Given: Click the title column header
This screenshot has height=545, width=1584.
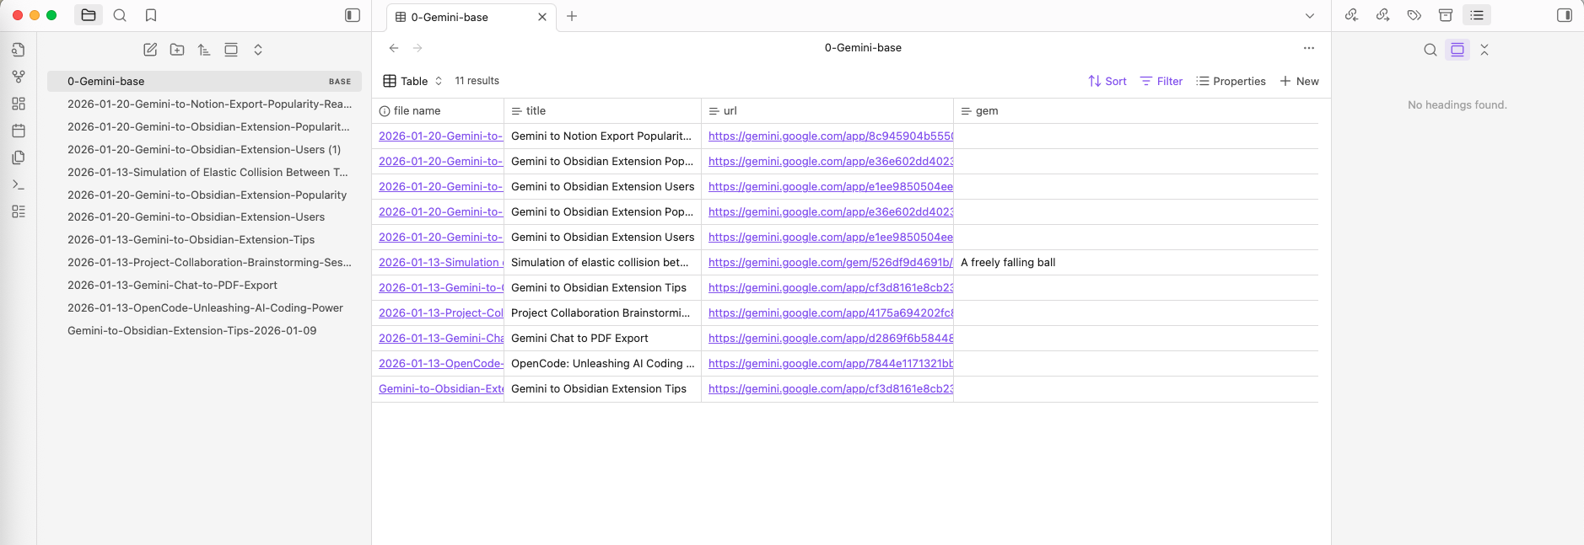Looking at the screenshot, I should [602, 110].
